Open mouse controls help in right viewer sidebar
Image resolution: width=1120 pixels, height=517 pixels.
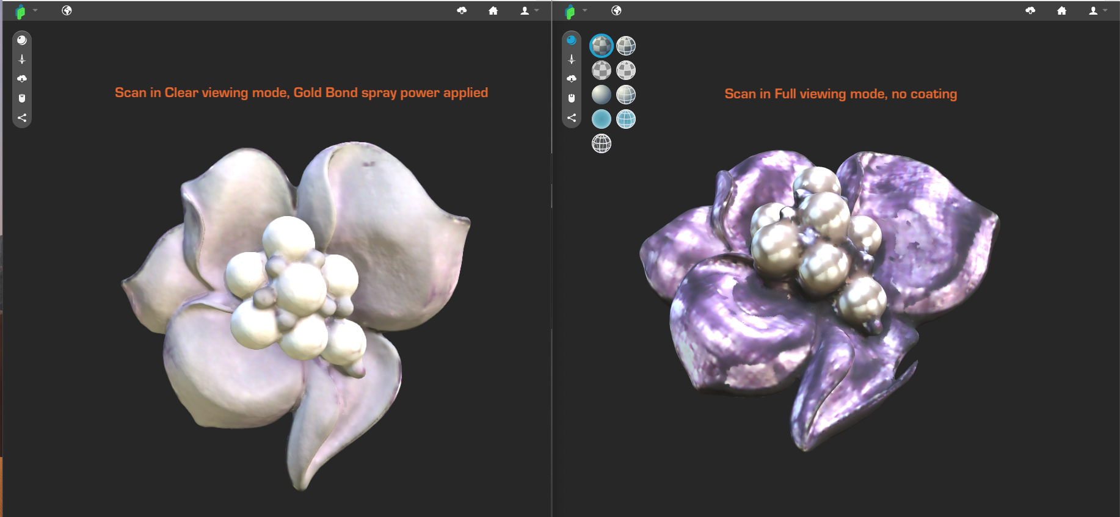pyautogui.click(x=572, y=98)
